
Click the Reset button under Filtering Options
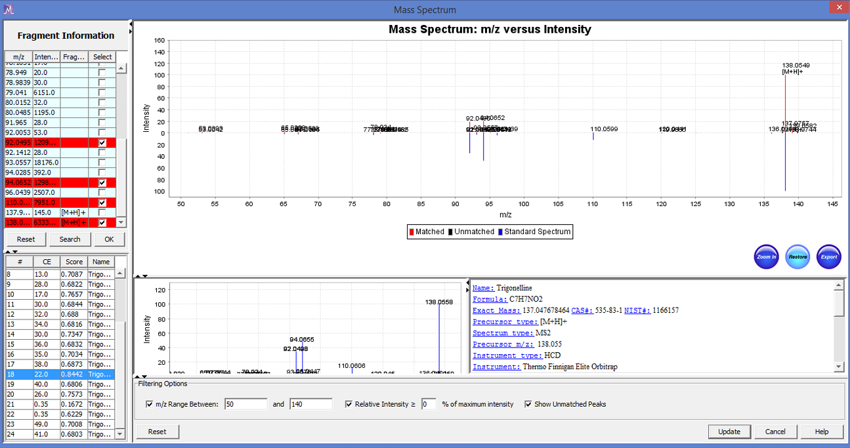157,432
